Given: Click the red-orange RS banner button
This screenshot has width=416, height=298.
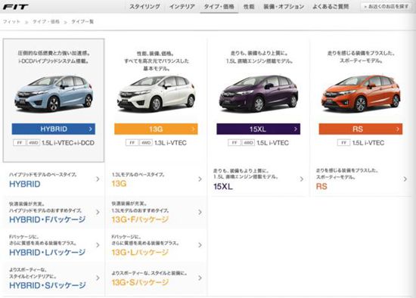Looking at the screenshot, I should coord(361,129).
